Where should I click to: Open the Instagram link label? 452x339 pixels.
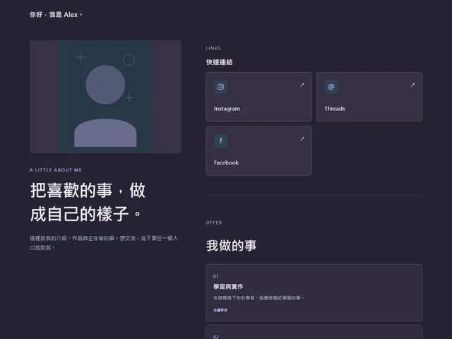(x=227, y=109)
